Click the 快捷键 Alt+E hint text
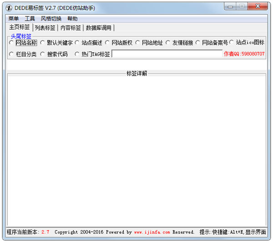The image size is (273, 243). click(233, 232)
